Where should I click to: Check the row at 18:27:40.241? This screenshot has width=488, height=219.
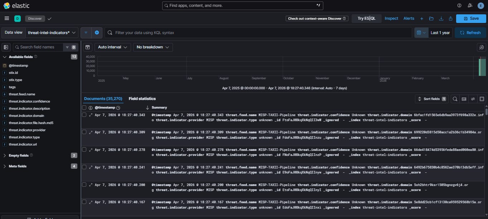pyautogui.click(x=84, y=167)
